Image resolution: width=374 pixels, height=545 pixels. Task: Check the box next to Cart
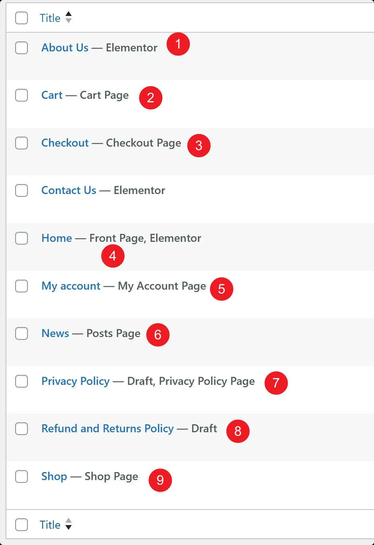point(22,95)
